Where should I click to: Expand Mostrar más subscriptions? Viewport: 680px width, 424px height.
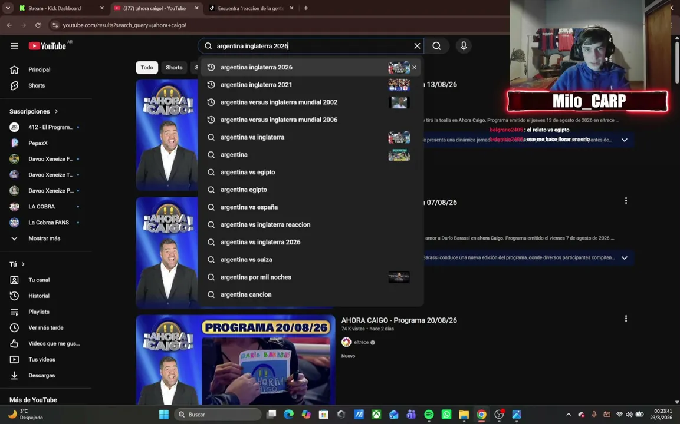pyautogui.click(x=46, y=238)
